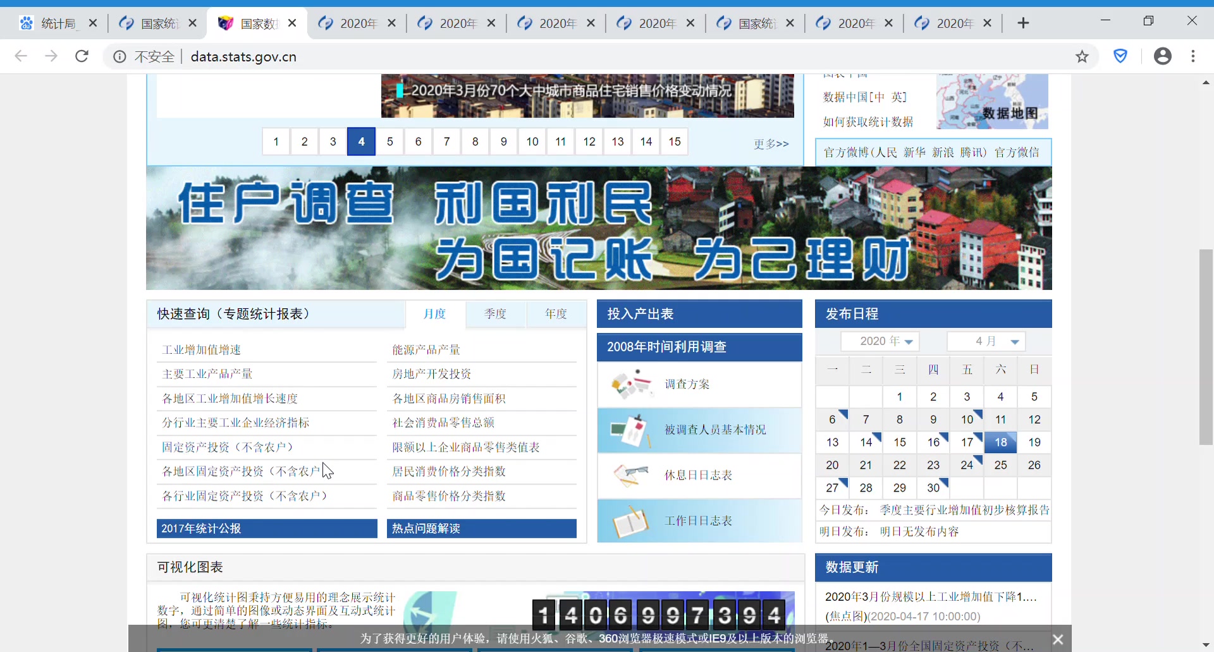Close the active 国家数 tab

(x=292, y=23)
